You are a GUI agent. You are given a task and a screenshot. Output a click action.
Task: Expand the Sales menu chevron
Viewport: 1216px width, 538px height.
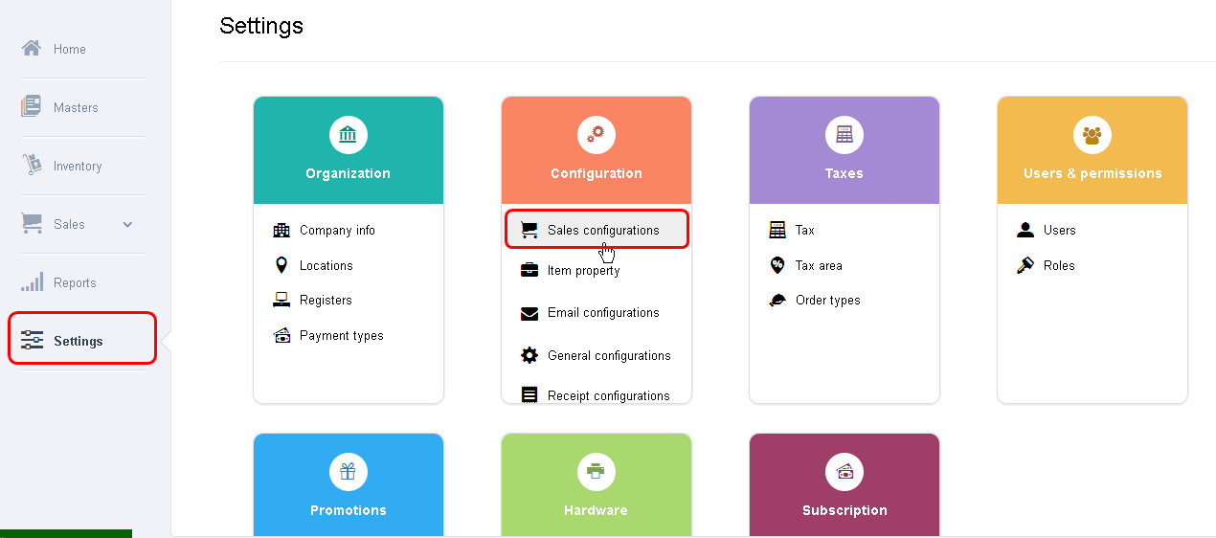point(127,224)
